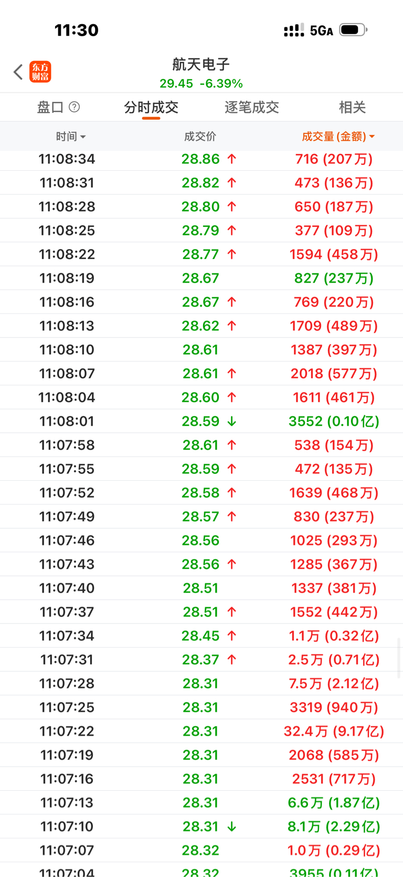Select the 分时成交 tab

coord(151,108)
